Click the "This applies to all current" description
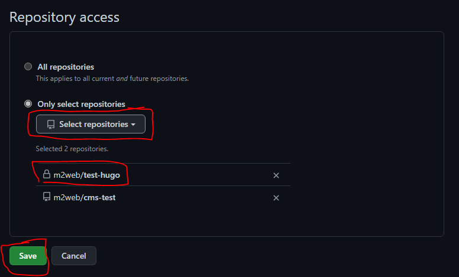This screenshot has height=277, width=459. click(x=75, y=79)
